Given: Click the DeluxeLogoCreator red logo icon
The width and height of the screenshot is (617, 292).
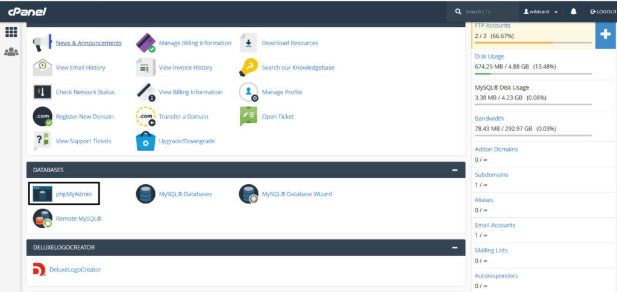Looking at the screenshot, I should (x=39, y=270).
